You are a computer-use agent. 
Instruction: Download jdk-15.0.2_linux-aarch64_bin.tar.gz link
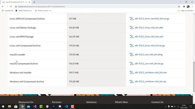point(152,19)
